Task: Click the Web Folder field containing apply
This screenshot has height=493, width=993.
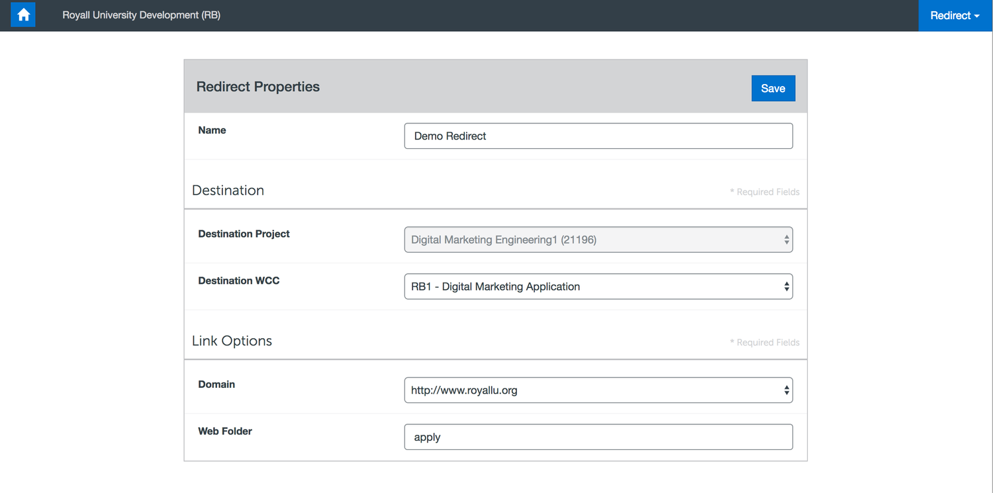Action: (x=598, y=437)
